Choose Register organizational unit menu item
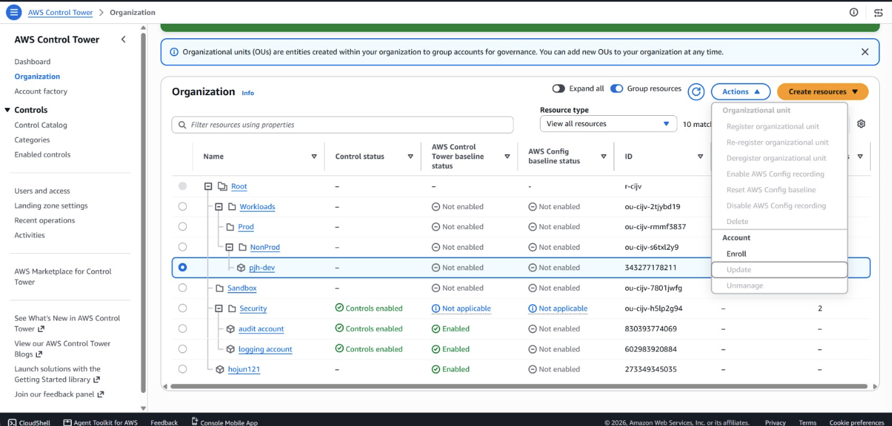Image resolution: width=892 pixels, height=426 pixels. point(779,127)
